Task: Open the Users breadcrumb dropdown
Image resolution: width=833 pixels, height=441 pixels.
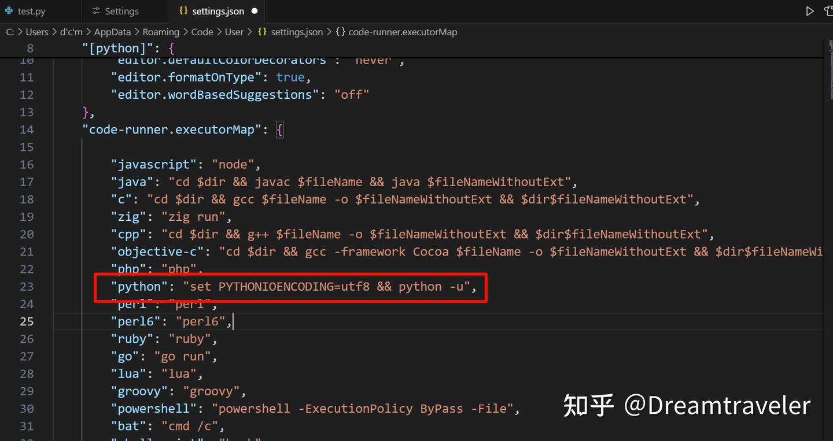Action: pyautogui.click(x=37, y=32)
